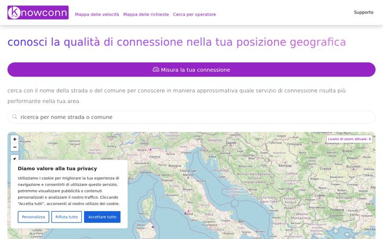
Task: Click the page headline about qualità di connessione
Action: pos(177,42)
